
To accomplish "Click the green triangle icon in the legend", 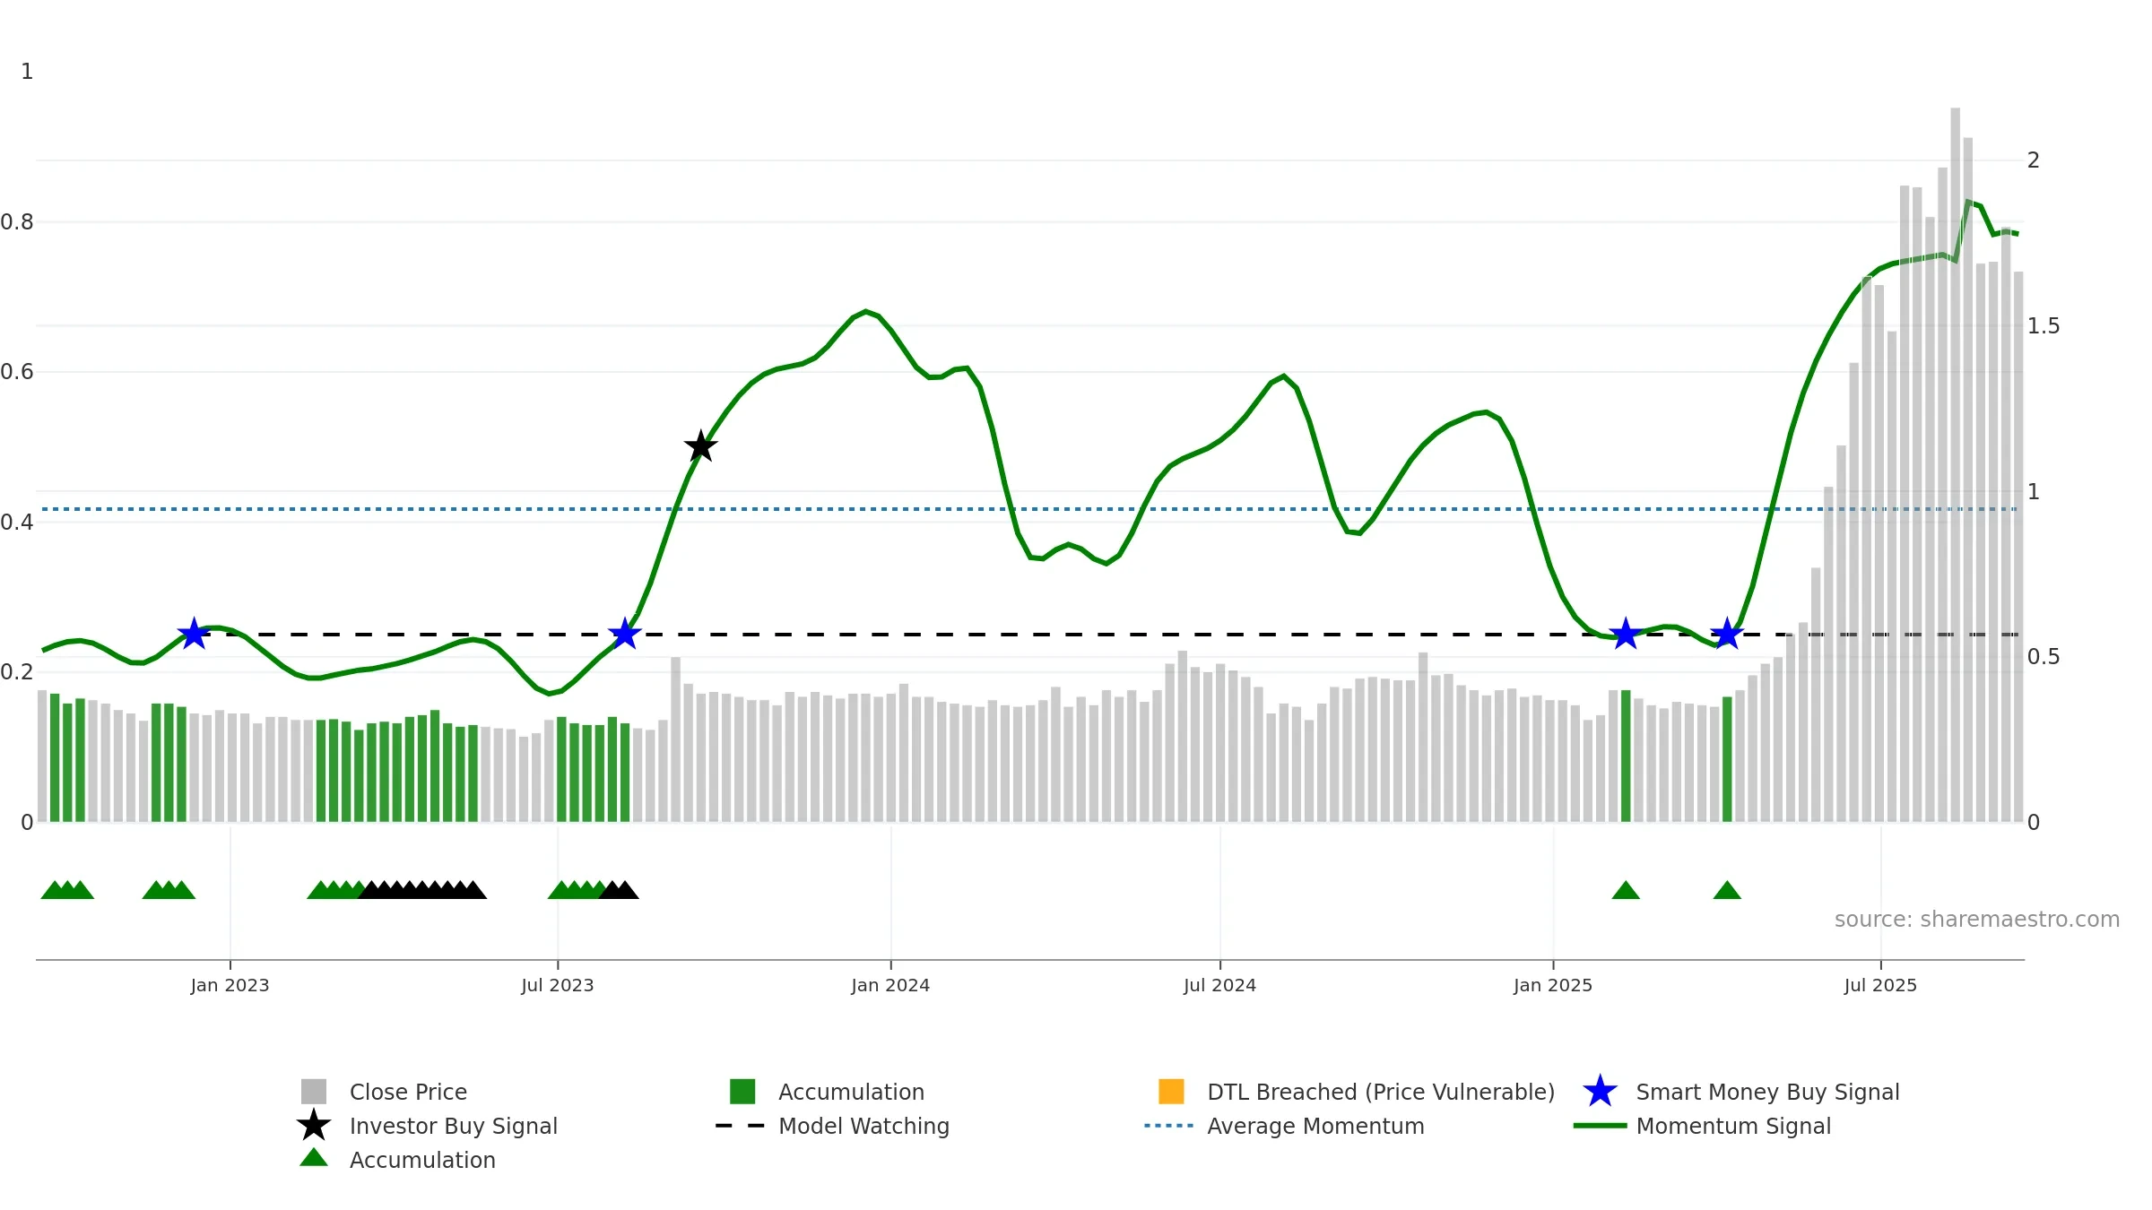I will click(314, 1158).
